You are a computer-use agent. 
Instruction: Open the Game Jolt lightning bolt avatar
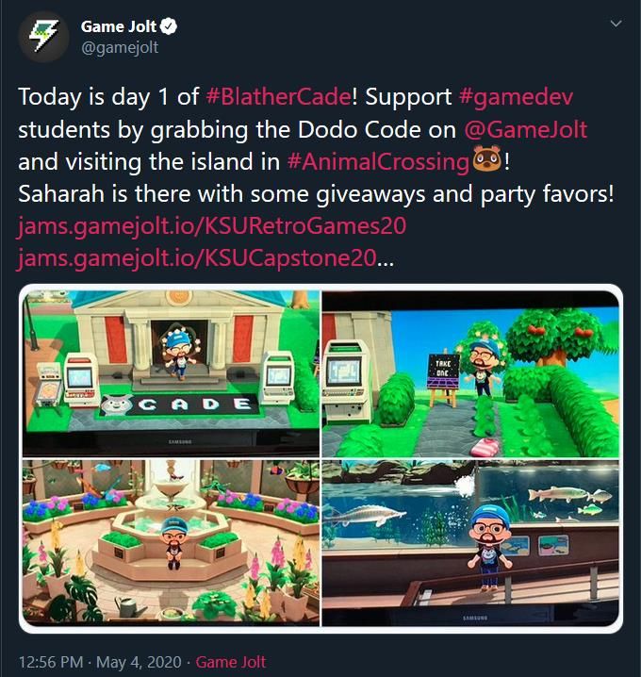43,37
